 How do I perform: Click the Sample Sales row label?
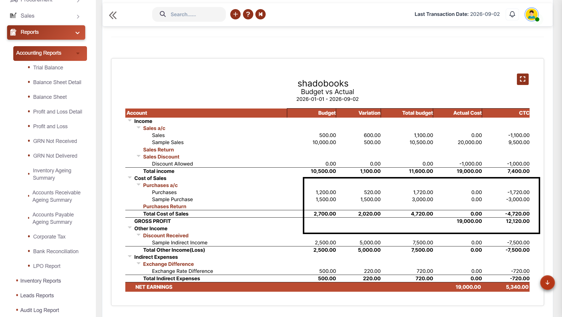[x=168, y=142]
